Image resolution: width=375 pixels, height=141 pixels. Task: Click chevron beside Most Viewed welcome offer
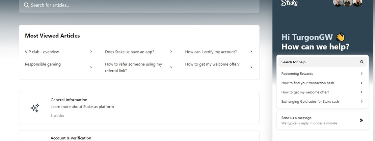(251, 68)
